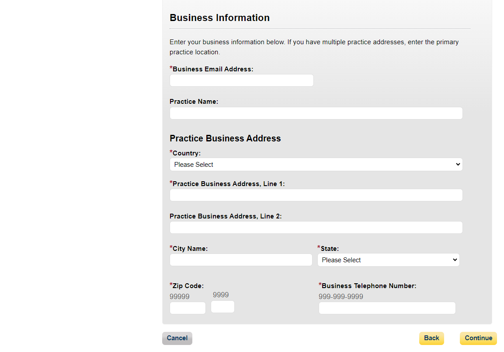504x352 pixels.
Task: Click the five-digit Zip Code field
Action: [188, 308]
